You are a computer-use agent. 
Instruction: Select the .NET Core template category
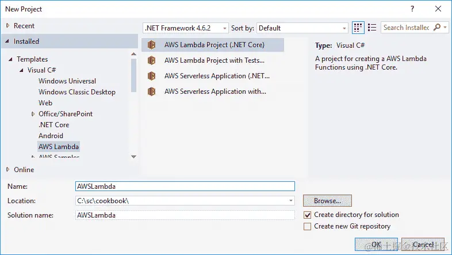(x=54, y=125)
